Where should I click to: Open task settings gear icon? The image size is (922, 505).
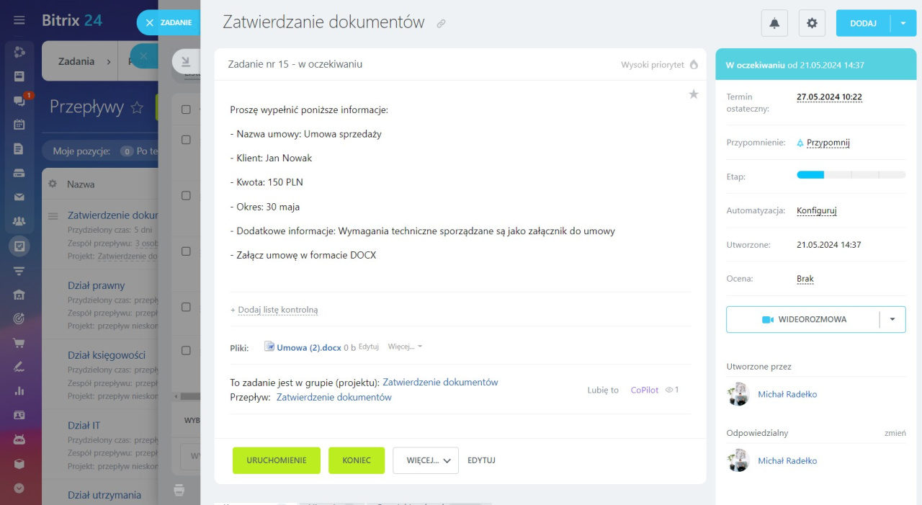[x=812, y=23]
